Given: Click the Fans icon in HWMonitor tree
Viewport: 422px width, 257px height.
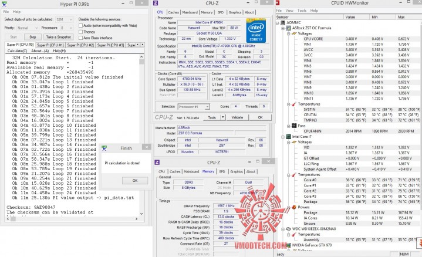Looking at the screenshot, I should click(x=294, y=126).
